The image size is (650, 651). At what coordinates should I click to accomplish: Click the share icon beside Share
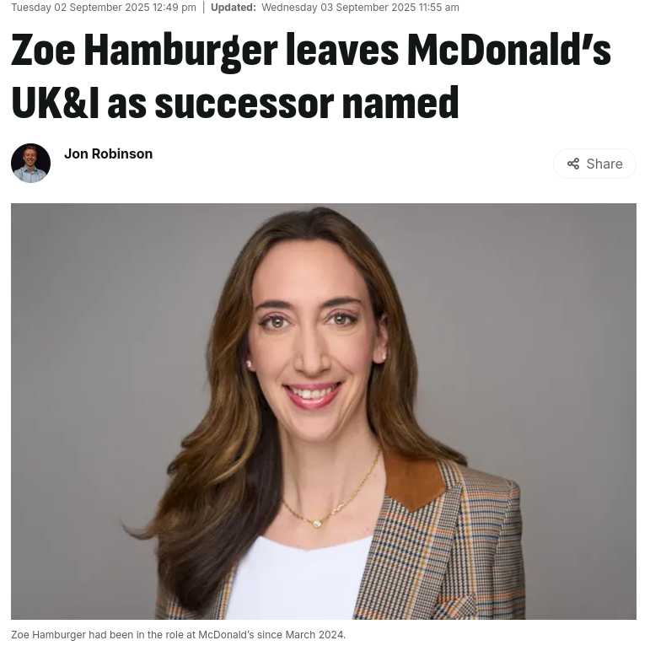point(573,164)
